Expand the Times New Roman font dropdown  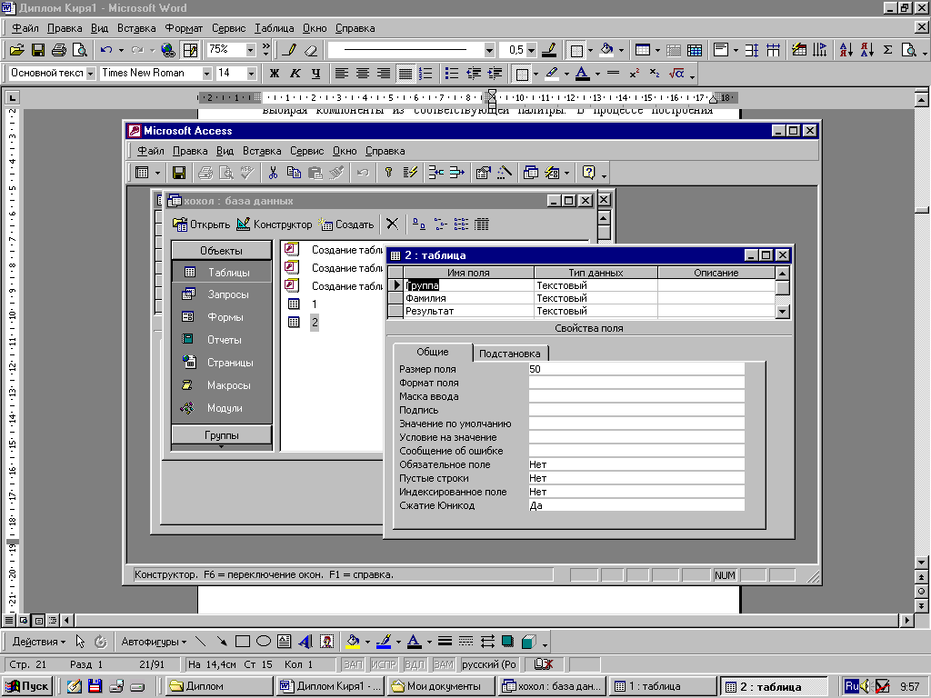point(207,74)
